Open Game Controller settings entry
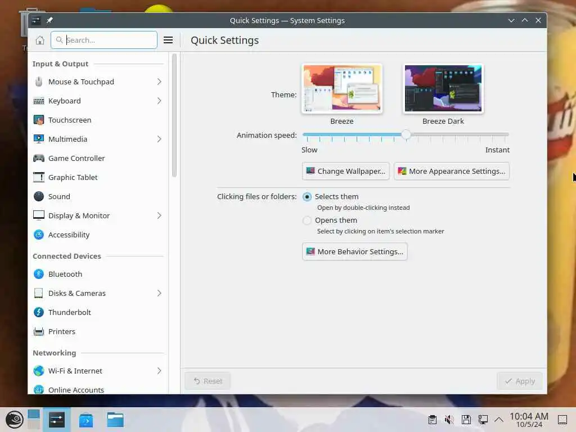 [98, 158]
